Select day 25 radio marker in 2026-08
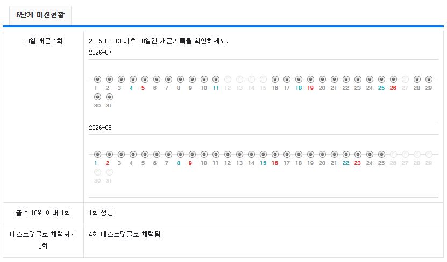 point(381,154)
